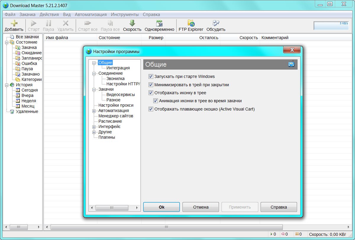The width and height of the screenshot is (355, 240).
Task: Click the Добавить (add download) toolbar icon
Action: point(14,26)
